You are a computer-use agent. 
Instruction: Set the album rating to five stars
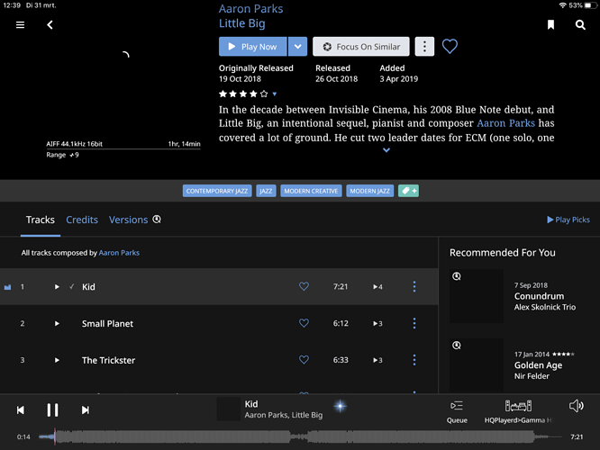264,94
